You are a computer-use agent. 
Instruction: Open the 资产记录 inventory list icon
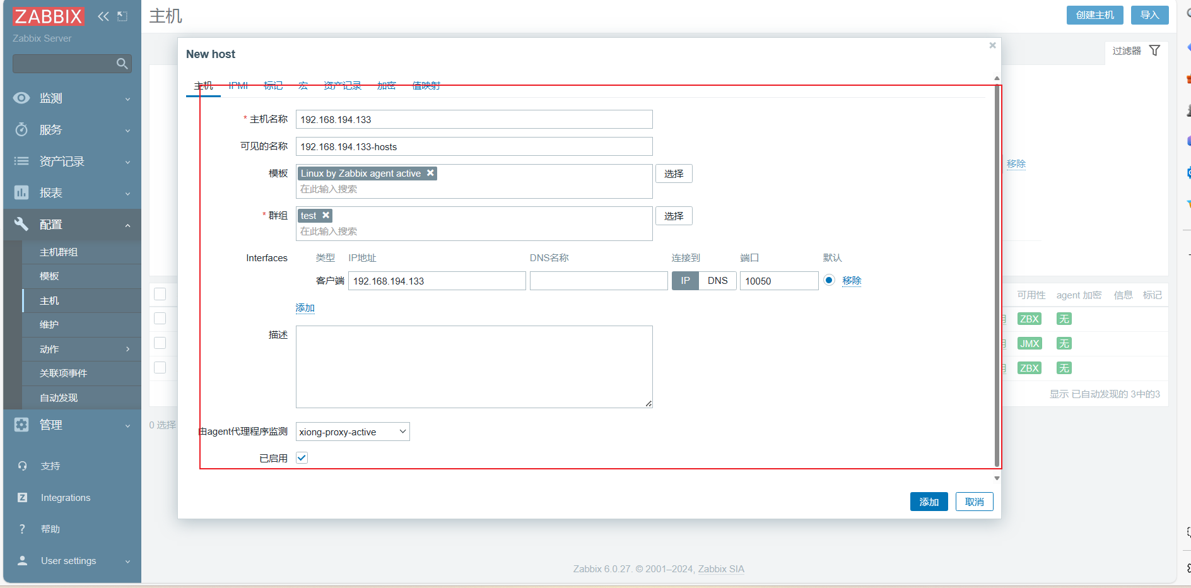[x=21, y=161]
